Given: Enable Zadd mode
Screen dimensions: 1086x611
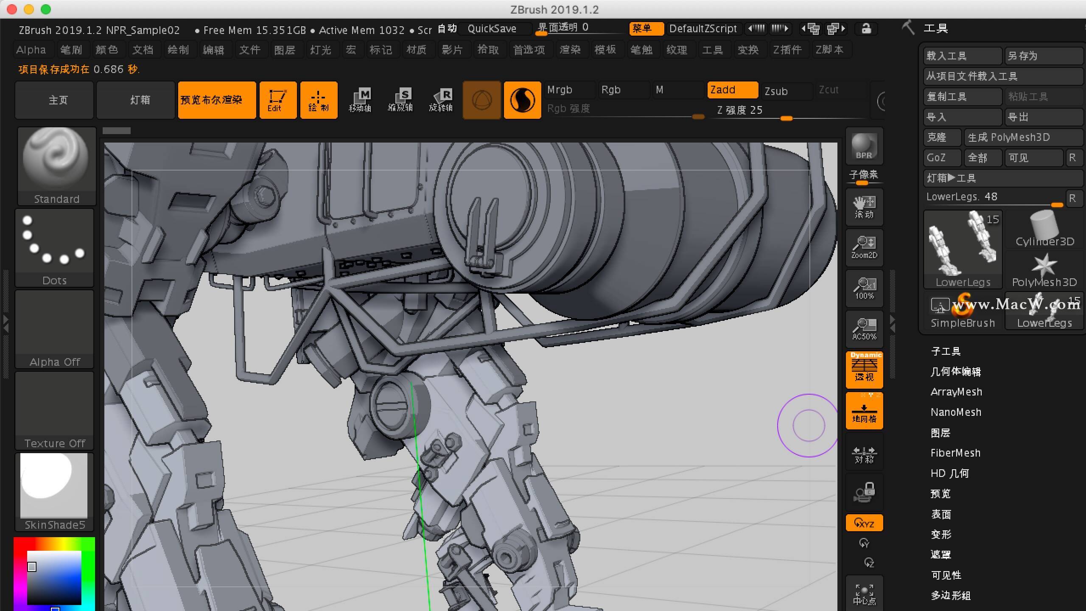Looking at the screenshot, I should pyautogui.click(x=732, y=90).
